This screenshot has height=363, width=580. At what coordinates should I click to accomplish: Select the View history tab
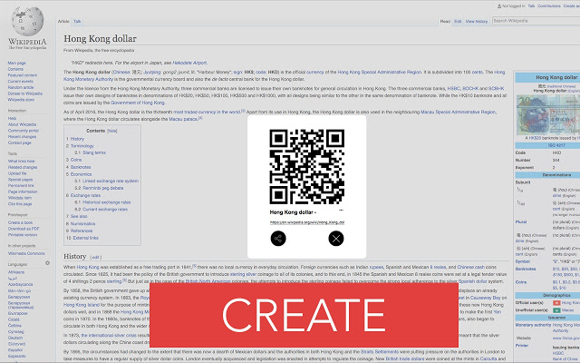coord(477,19)
